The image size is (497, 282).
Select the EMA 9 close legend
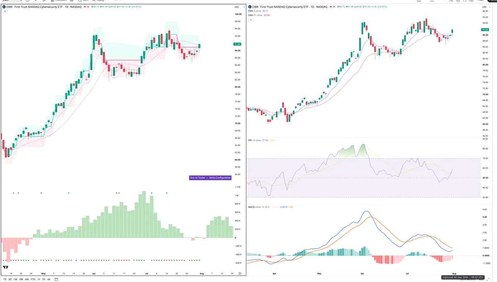(x=255, y=11)
